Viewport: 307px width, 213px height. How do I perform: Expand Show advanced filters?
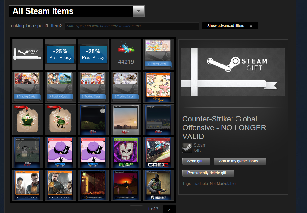(x=230, y=26)
